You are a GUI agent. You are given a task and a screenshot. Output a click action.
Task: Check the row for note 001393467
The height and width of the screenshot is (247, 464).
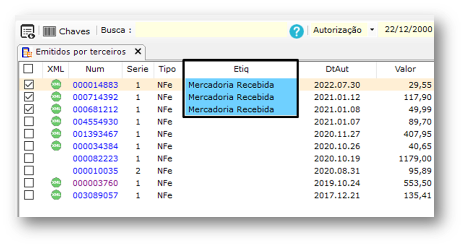point(29,133)
